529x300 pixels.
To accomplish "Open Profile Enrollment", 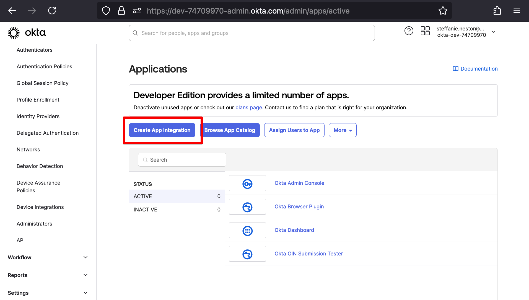I will tap(38, 100).
